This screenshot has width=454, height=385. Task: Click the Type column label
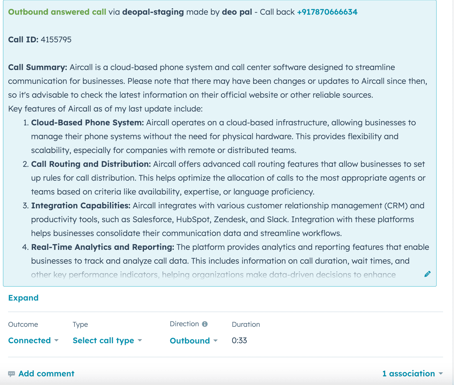pos(80,324)
